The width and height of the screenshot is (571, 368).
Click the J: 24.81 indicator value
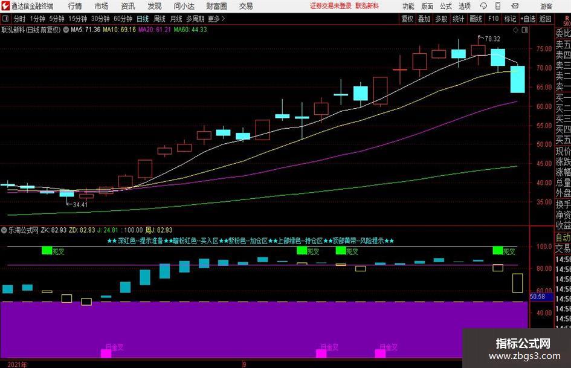pos(108,230)
